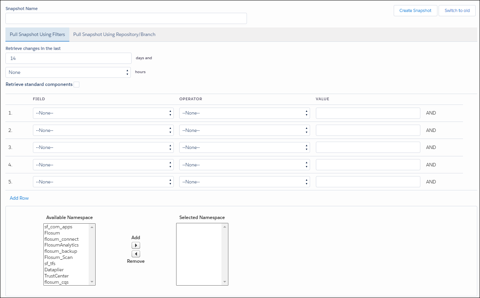Select Flosum_Scan in Available Namespace
The width and height of the screenshot is (480, 298).
66,257
